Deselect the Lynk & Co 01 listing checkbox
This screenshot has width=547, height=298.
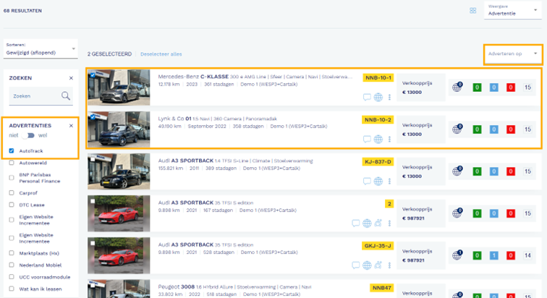click(x=93, y=117)
